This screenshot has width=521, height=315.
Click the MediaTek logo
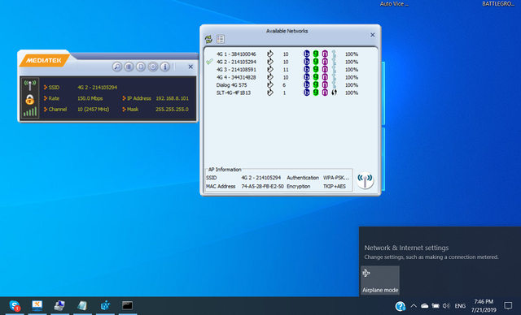pos(44,60)
